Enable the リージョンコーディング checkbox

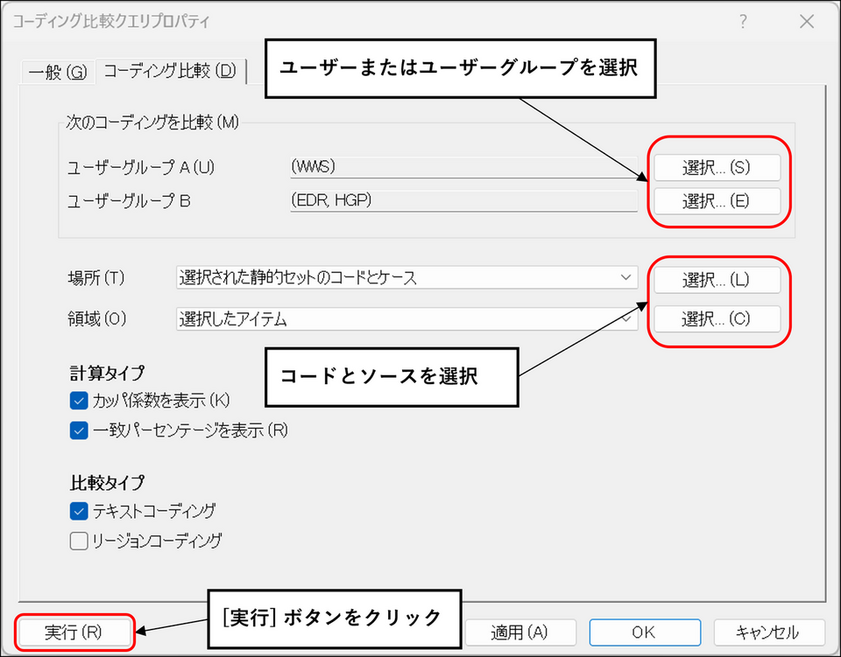point(79,541)
